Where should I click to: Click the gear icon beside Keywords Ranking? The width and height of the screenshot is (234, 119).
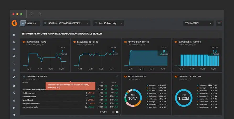point(24,76)
